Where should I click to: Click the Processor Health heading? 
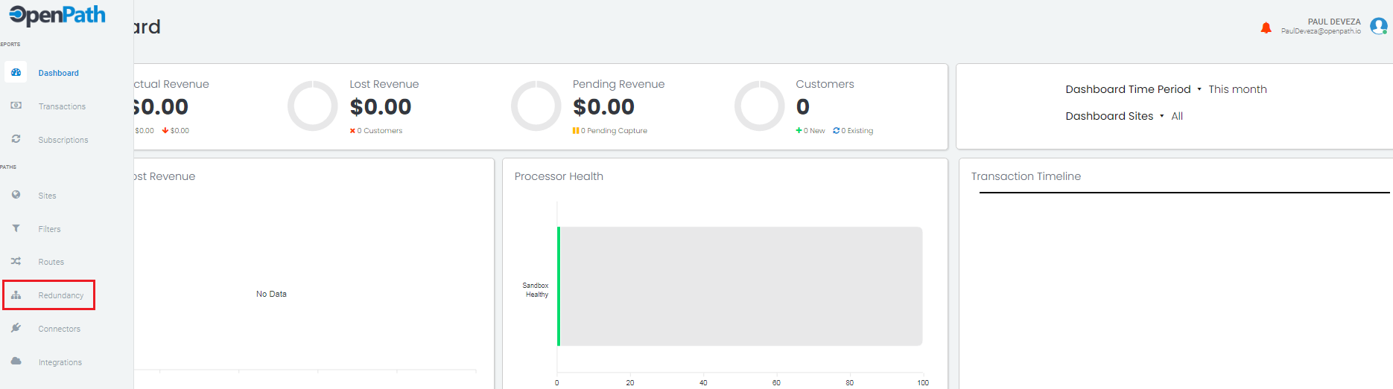(x=559, y=176)
